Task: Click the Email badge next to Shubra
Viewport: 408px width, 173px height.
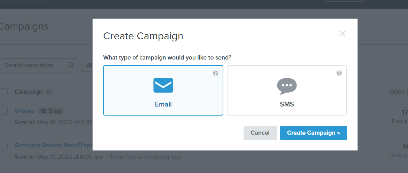Action: point(51,111)
